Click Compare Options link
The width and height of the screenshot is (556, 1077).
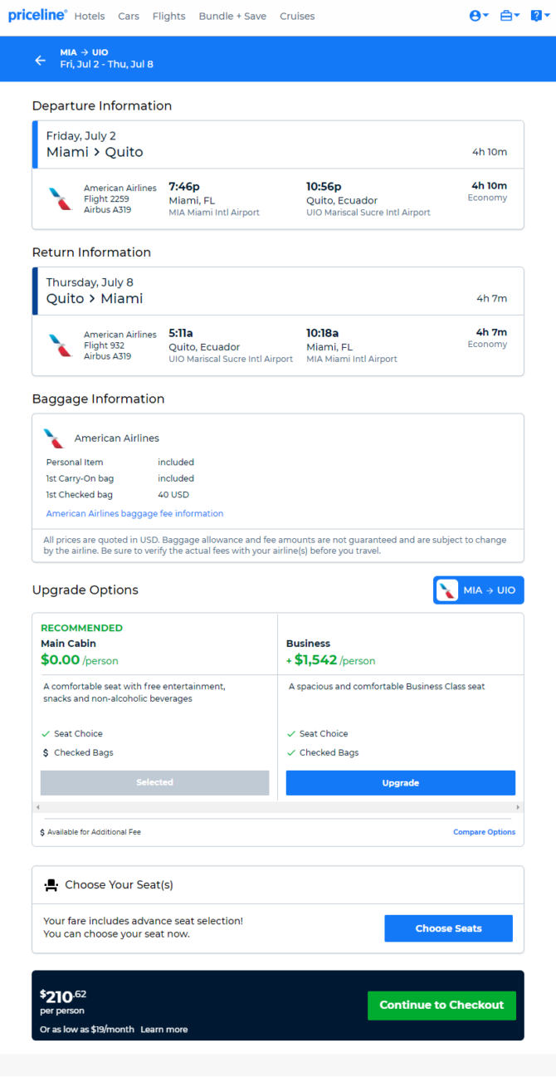pos(484,832)
